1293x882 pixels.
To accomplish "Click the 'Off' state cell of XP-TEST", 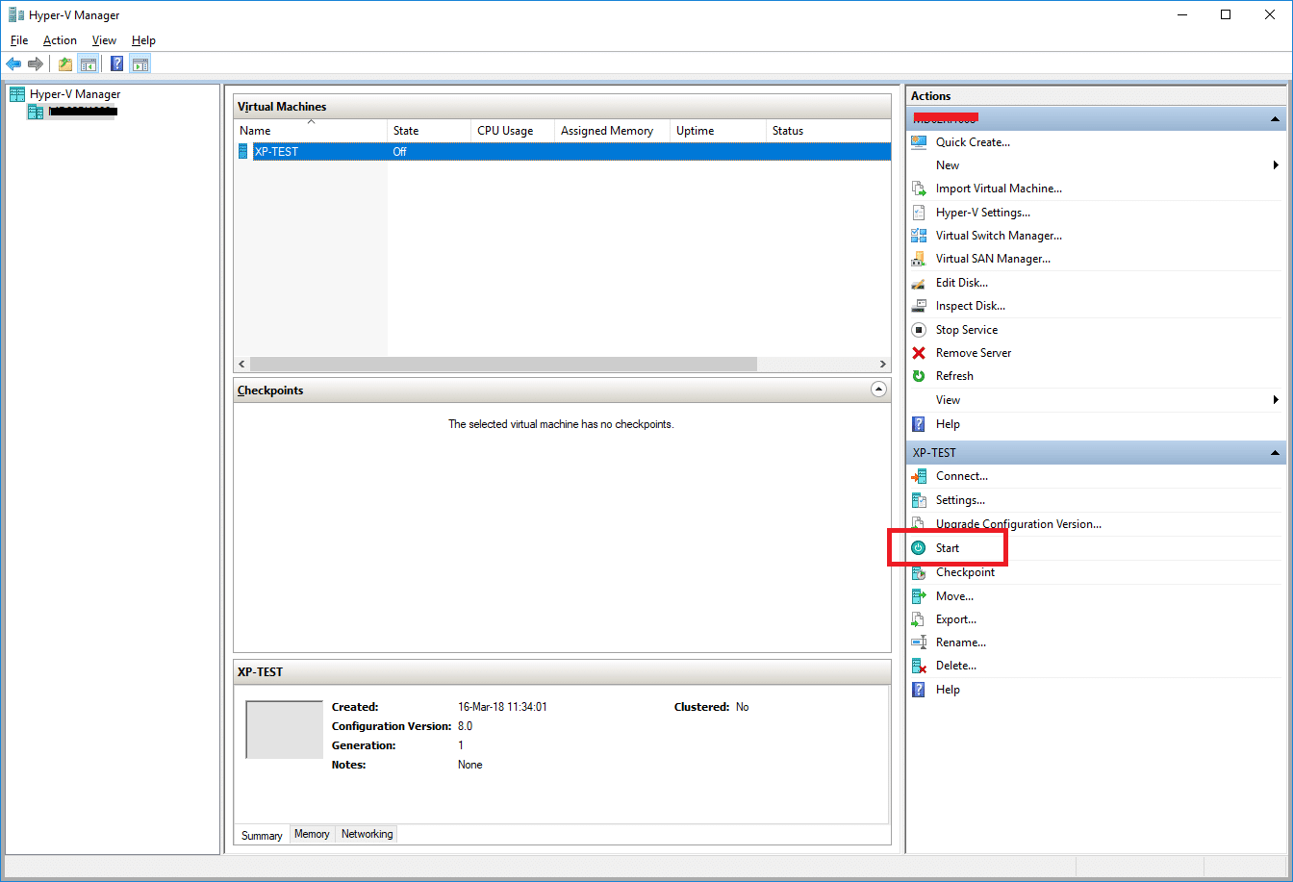I will [x=399, y=152].
